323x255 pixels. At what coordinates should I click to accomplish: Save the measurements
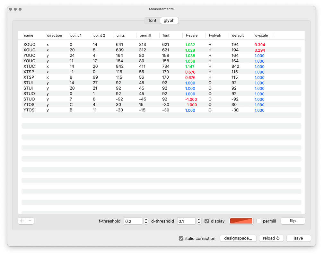pos(298,238)
